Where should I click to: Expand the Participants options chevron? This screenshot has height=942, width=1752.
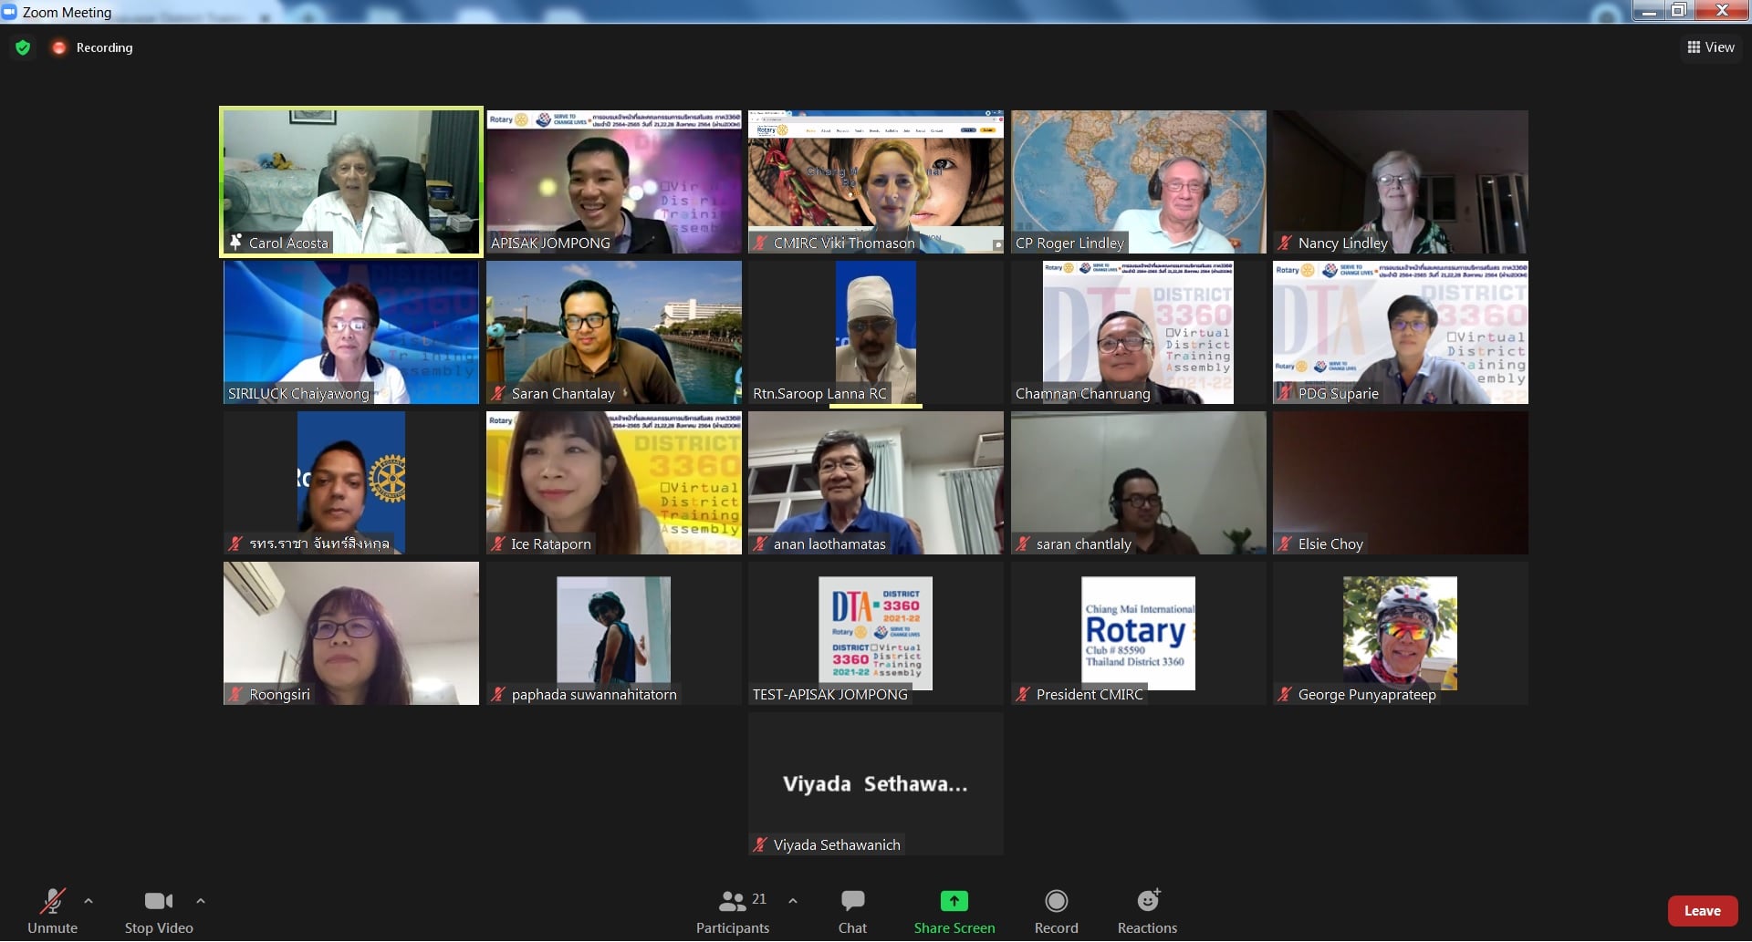click(793, 901)
